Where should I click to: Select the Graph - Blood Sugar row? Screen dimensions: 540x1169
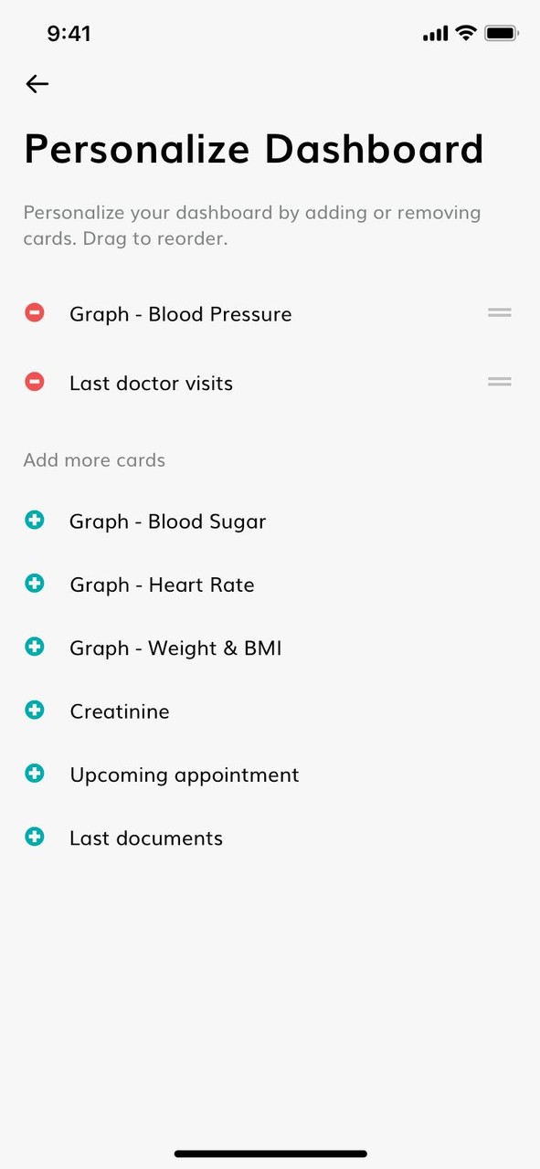click(x=167, y=521)
